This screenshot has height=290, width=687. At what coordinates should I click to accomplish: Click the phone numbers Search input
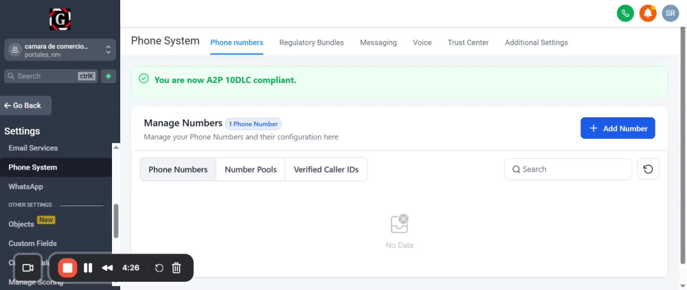[568, 169]
